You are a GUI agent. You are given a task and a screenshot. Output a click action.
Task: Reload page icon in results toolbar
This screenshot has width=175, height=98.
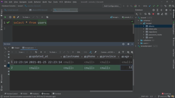tap(36, 52)
